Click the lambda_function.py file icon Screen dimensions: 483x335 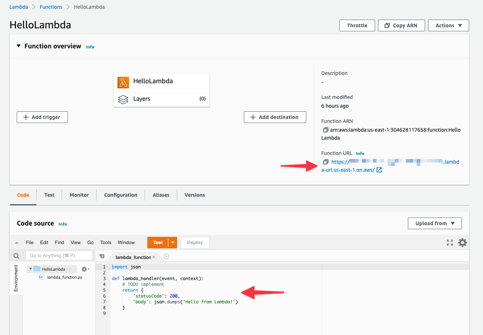(41, 277)
